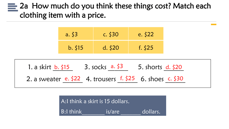The image size is (229, 129).
Task: Click the small orange dash marker
Action: [x=214, y=25]
